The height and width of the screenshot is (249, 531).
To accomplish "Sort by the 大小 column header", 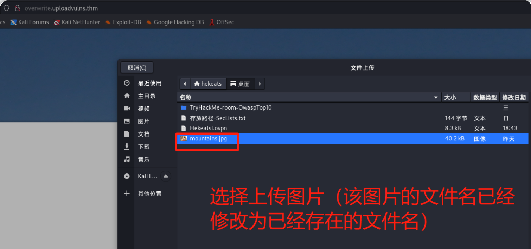I will point(456,97).
